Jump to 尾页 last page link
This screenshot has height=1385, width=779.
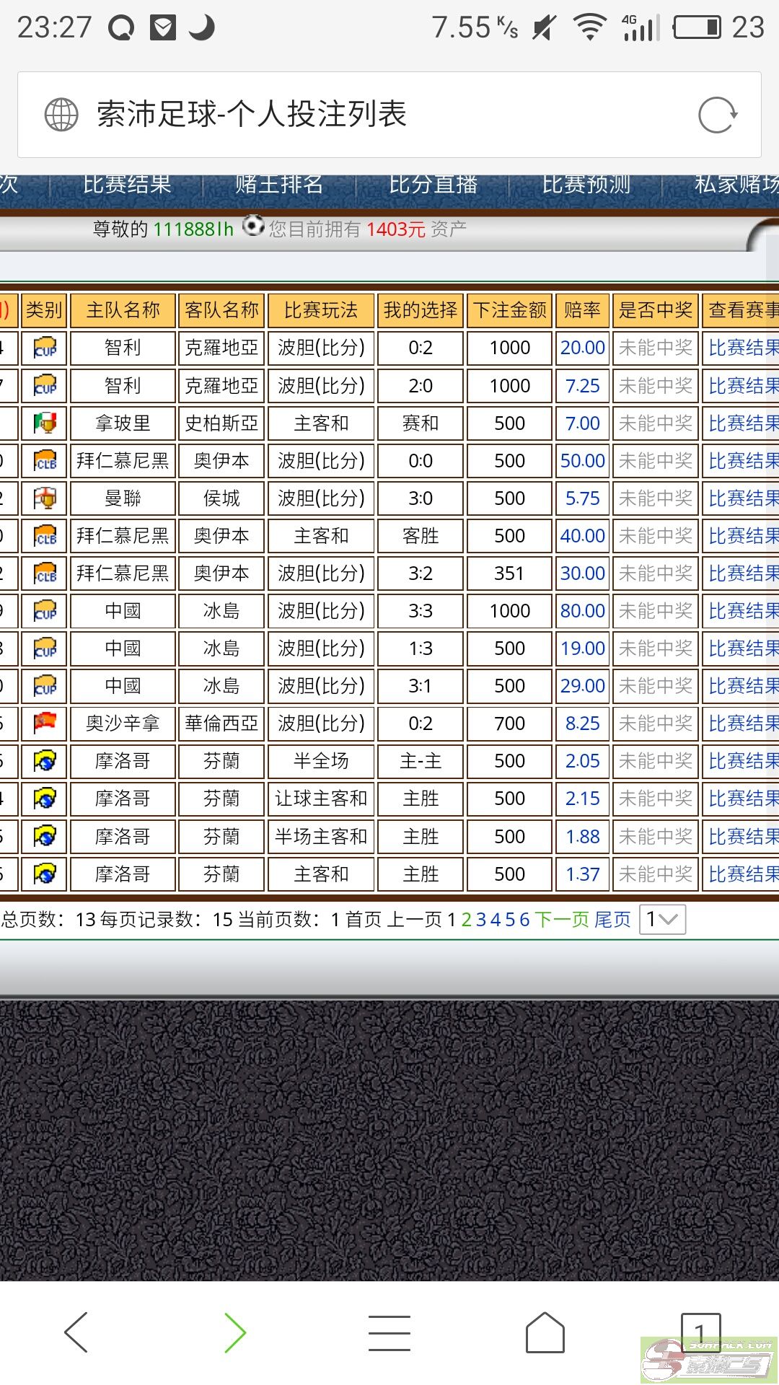pyautogui.click(x=612, y=920)
